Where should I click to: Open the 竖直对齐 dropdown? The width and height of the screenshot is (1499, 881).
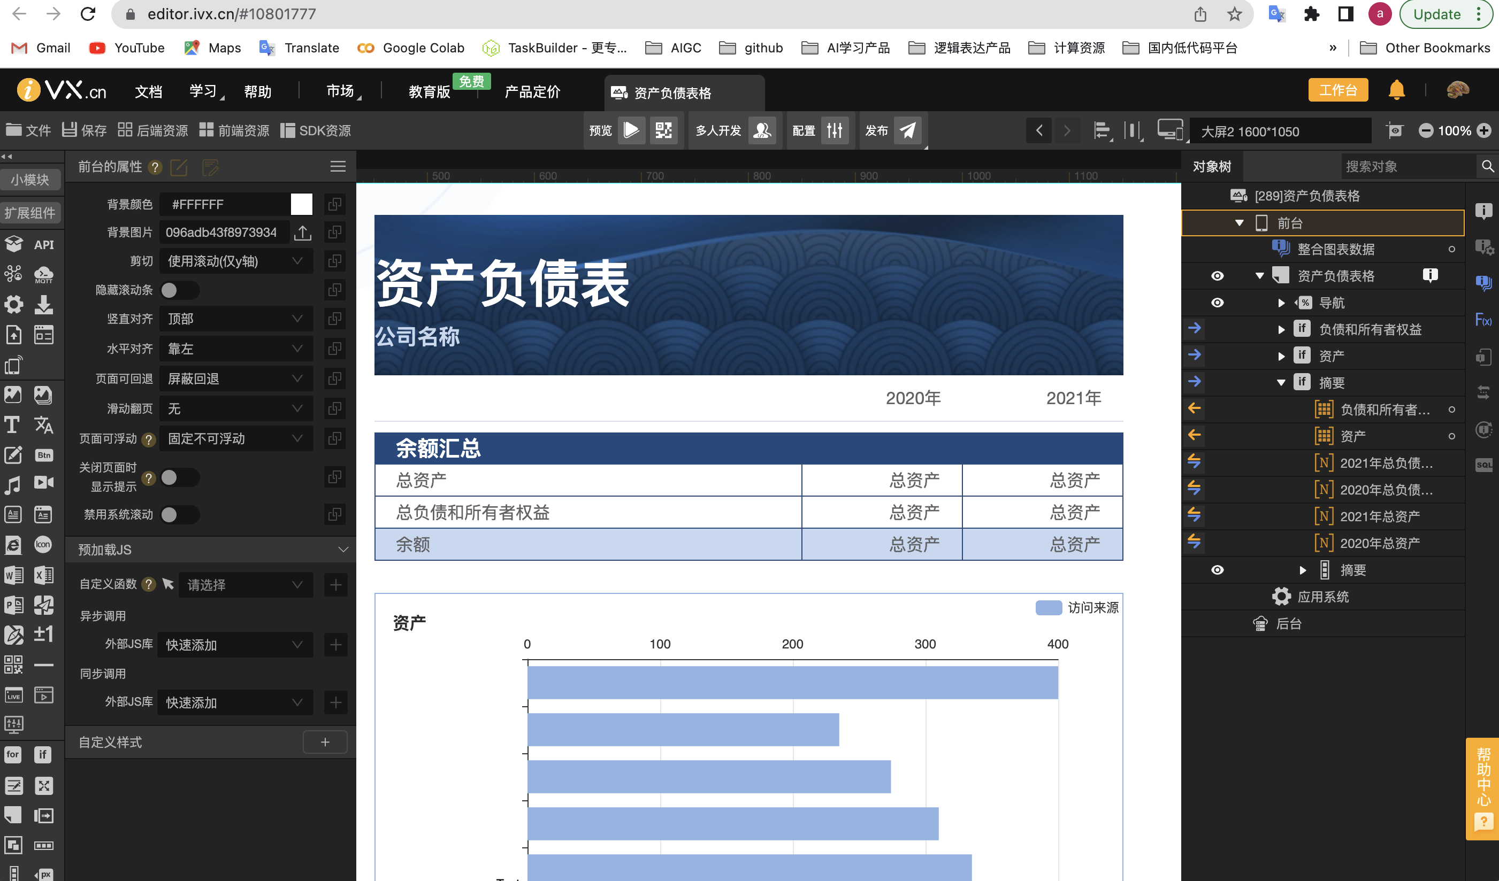click(x=235, y=319)
